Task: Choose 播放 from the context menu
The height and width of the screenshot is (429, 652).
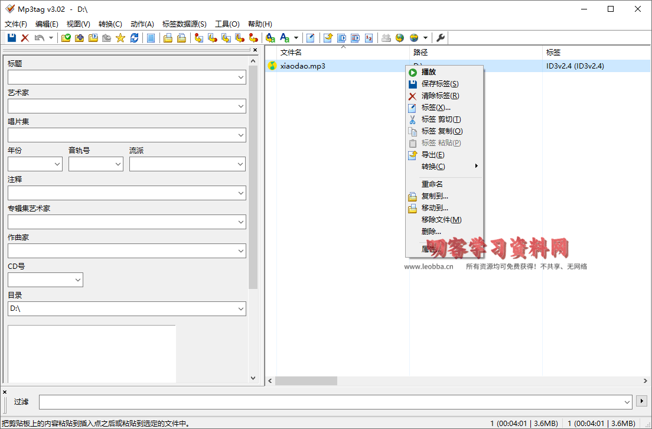Action: 429,72
